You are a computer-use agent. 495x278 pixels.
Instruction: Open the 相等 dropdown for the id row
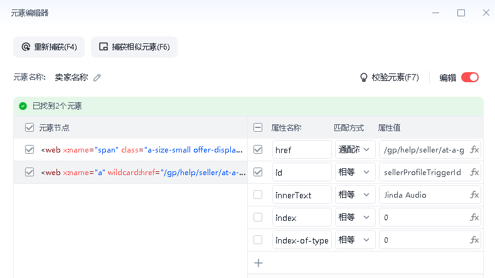pos(355,173)
